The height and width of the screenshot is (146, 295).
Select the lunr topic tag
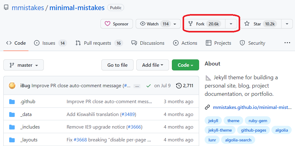212,140
